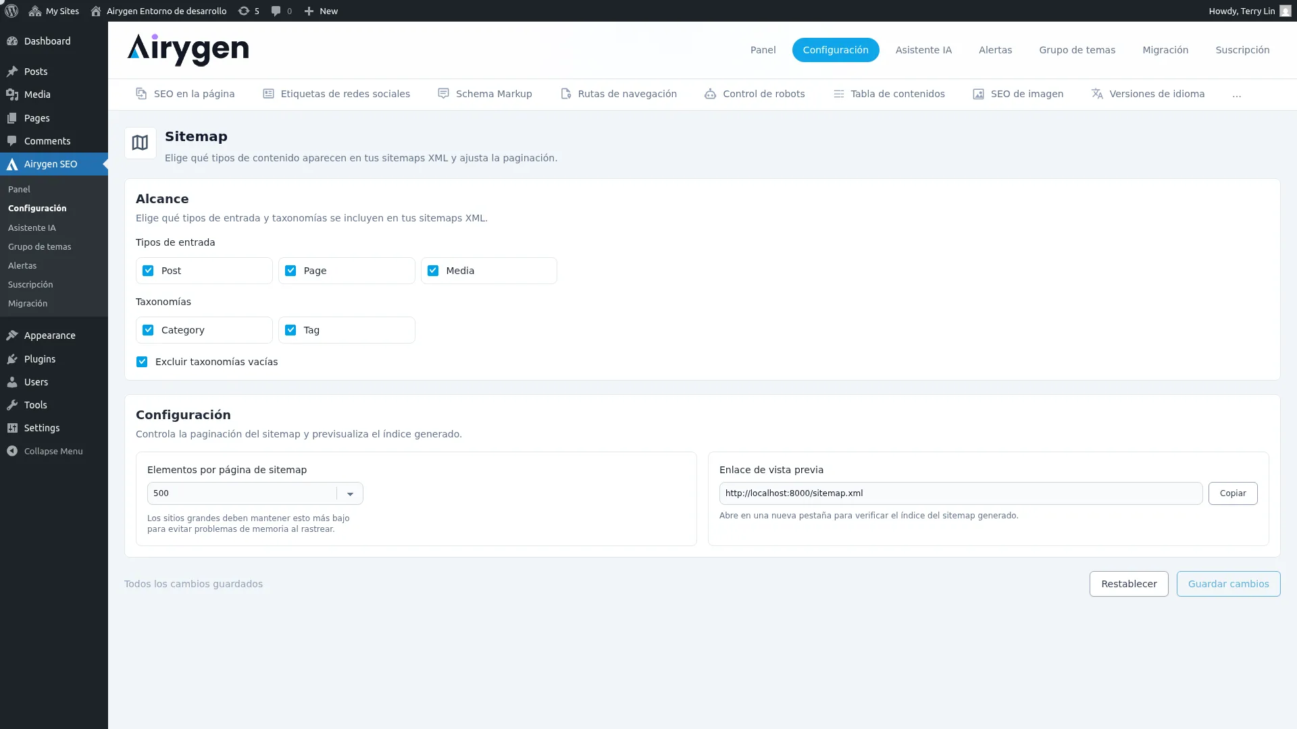Viewport: 1297px width, 729px height.
Task: Uncheck the Category taxonomy checkbox
Action: pos(148,330)
